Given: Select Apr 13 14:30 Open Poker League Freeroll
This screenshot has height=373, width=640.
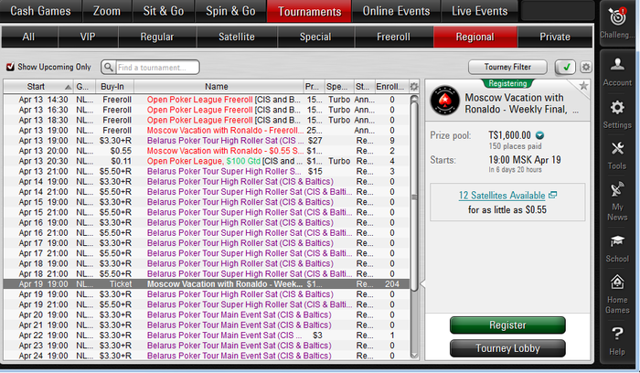Looking at the screenshot, I should (x=207, y=100).
